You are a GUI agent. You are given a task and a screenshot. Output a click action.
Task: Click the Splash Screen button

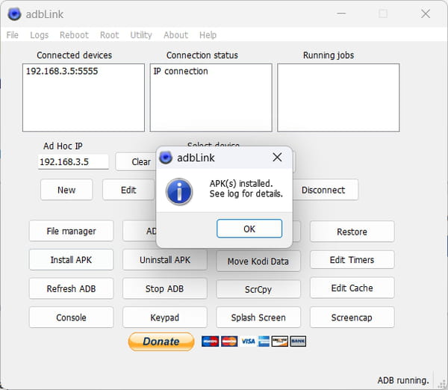[258, 318]
